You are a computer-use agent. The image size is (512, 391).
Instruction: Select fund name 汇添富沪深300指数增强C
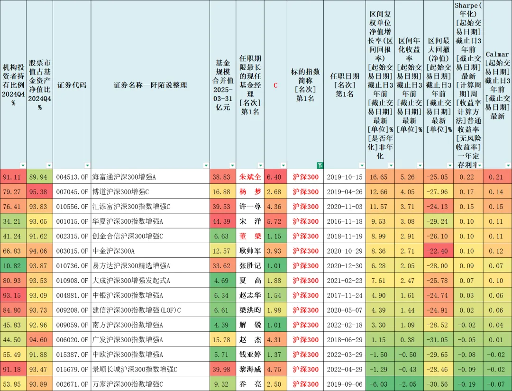[x=131, y=207]
